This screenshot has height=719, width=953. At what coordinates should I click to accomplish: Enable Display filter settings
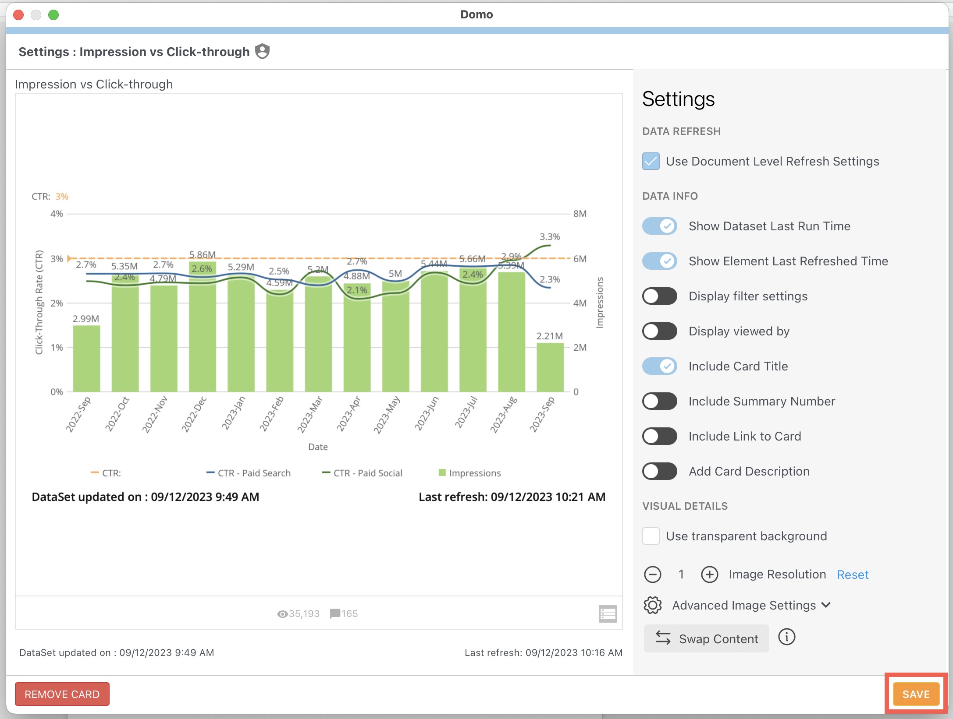pos(659,296)
